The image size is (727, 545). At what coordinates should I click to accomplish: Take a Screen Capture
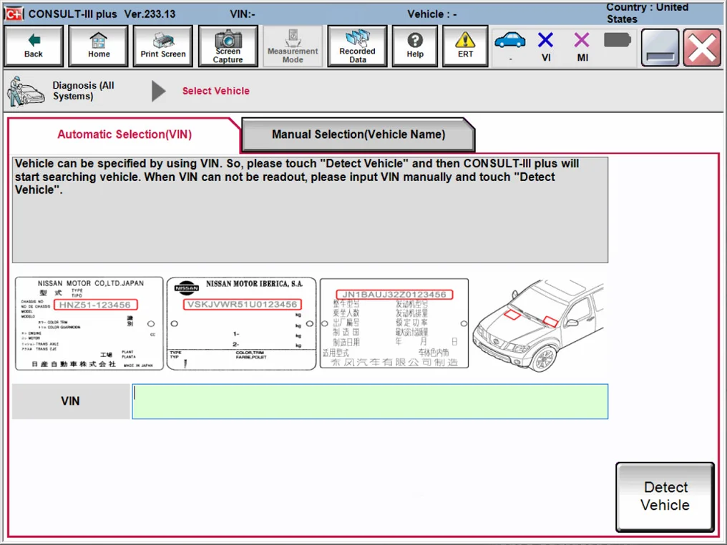point(228,46)
